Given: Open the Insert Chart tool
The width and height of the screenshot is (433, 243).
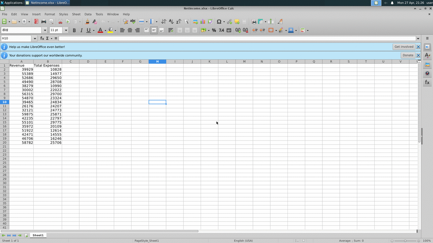Looking at the screenshot, I should pos(202,21).
